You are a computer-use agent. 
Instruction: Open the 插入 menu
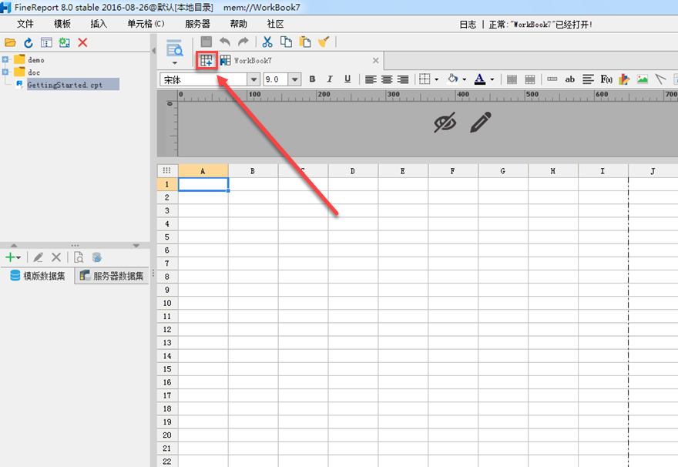pyautogui.click(x=99, y=24)
